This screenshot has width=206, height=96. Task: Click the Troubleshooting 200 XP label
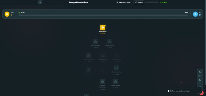117,74
